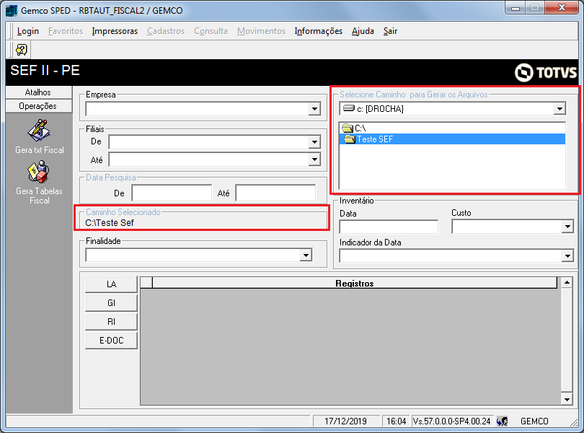Viewport: 584px width, 433px height.
Task: Click the Sair menu item
Action: coord(390,31)
